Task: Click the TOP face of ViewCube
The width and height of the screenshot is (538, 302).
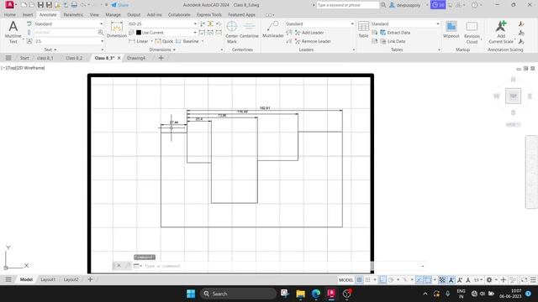Action: (514, 96)
